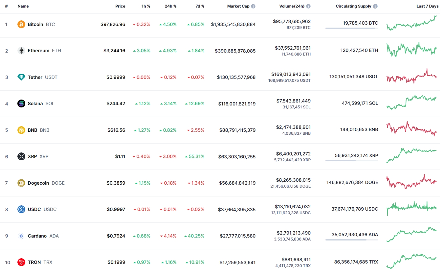The image size is (444, 275).
Task: Click the Circulating Supply info icon
Action: tap(375, 6)
